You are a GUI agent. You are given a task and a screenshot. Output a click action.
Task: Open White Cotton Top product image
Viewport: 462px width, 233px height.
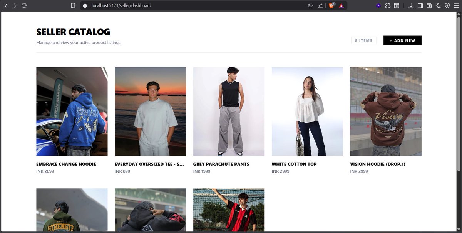(307, 112)
